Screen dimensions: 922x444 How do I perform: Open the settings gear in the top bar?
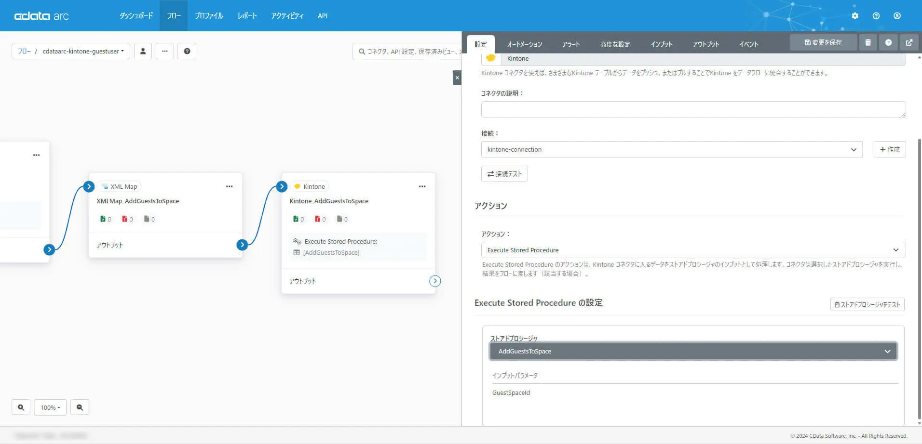click(x=855, y=16)
